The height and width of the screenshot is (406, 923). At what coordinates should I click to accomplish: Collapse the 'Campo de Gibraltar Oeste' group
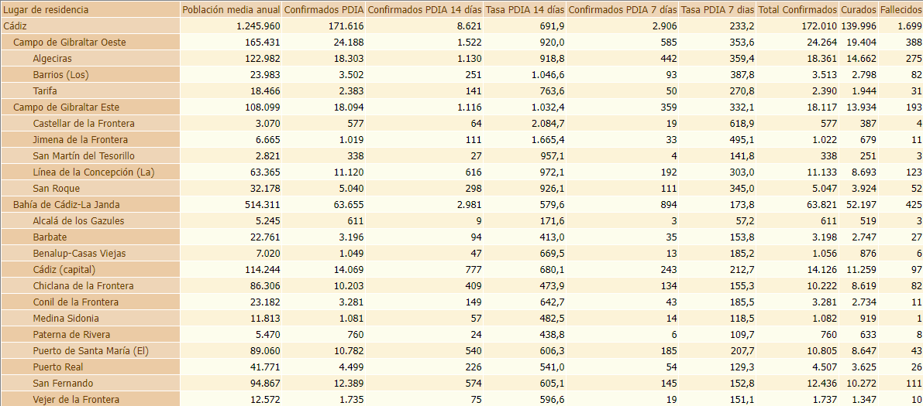(x=69, y=43)
